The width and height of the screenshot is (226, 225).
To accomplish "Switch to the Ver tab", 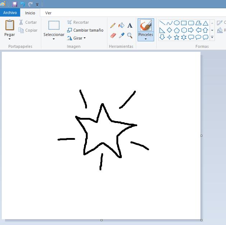I will [48, 13].
